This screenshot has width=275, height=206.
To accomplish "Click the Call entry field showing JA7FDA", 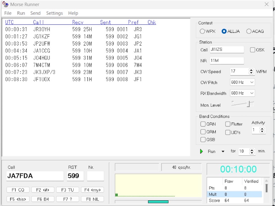I will 35,176.
